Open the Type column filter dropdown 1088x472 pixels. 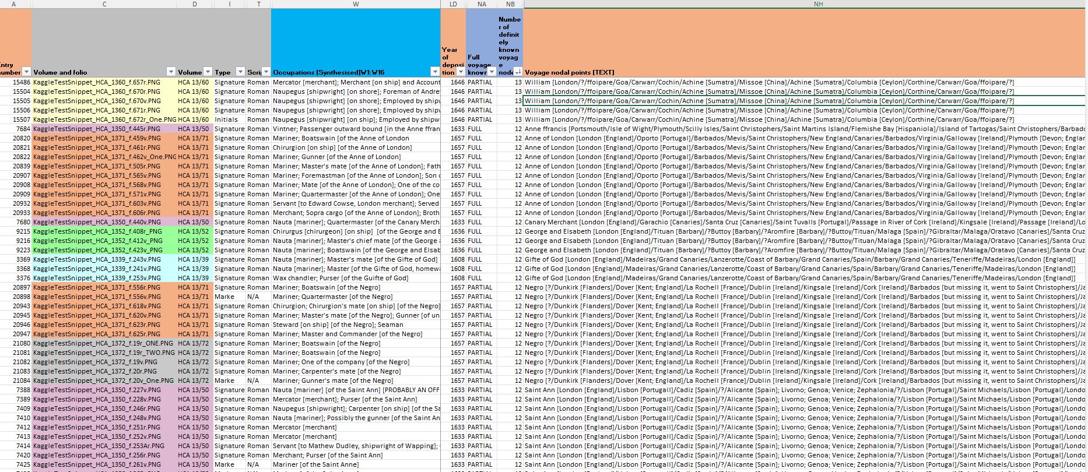240,72
